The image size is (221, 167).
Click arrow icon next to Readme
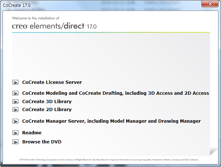coord(15,133)
